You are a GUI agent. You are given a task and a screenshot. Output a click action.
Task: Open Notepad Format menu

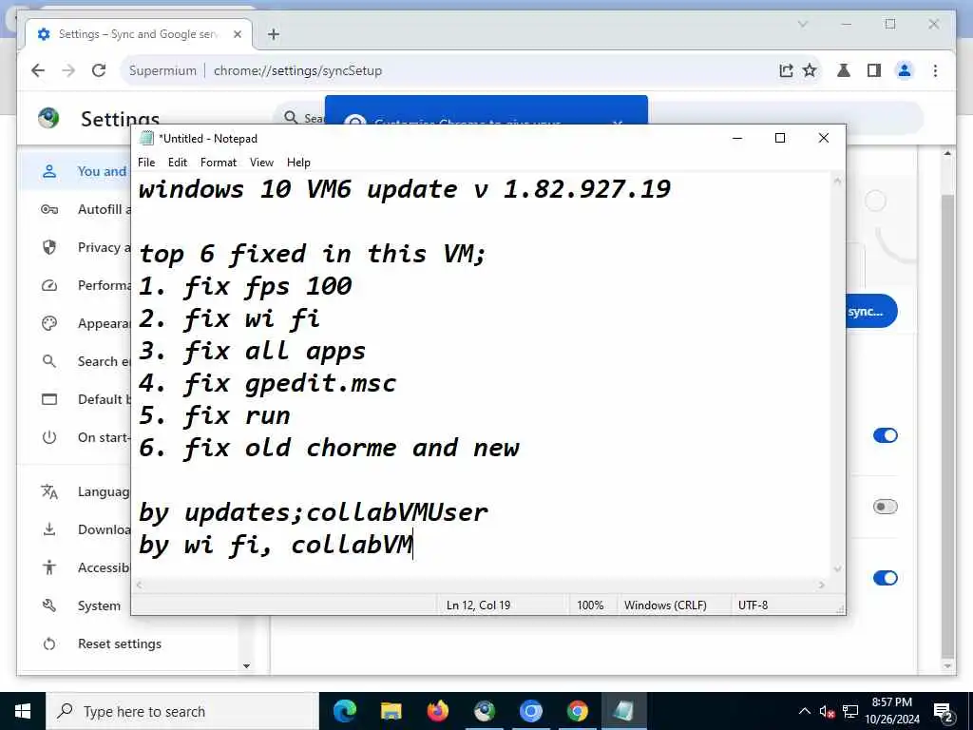coord(219,162)
